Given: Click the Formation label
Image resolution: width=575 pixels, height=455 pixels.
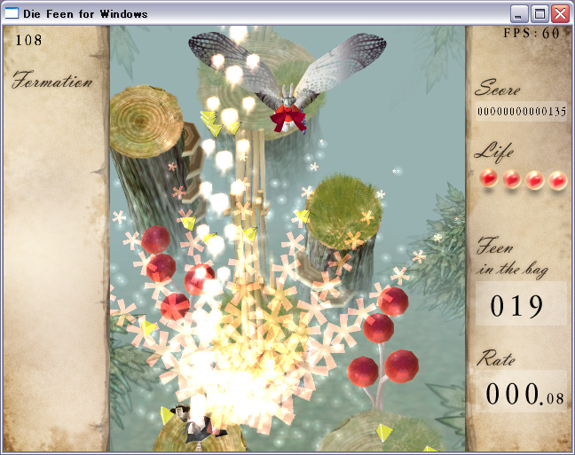Looking at the screenshot, I should tap(51, 80).
